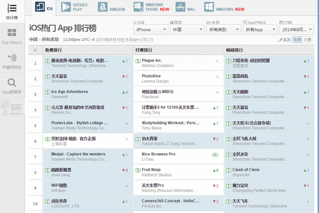Click publisher Lamina Design
Screen dimensions: 319x213
pos(155,81)
